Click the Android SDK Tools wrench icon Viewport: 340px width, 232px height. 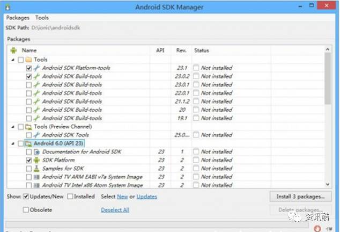click(x=36, y=135)
